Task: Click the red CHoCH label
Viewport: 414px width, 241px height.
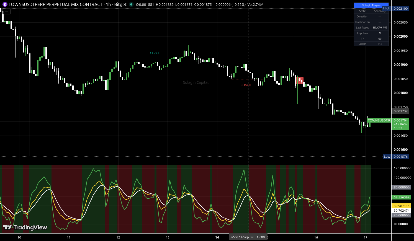Action: click(246, 85)
